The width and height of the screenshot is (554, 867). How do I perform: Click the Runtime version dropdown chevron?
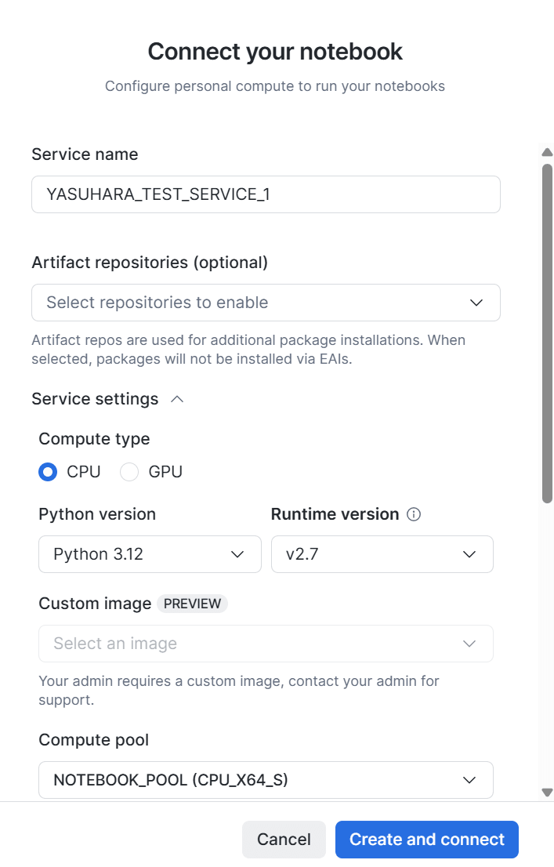(x=469, y=554)
